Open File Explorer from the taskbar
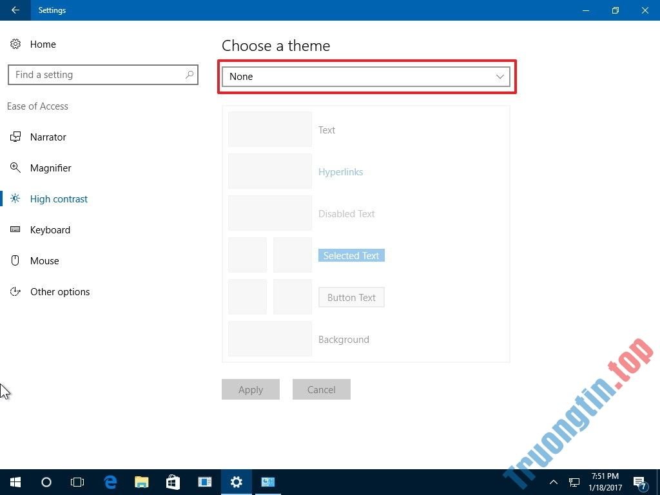660x495 pixels. [x=142, y=481]
